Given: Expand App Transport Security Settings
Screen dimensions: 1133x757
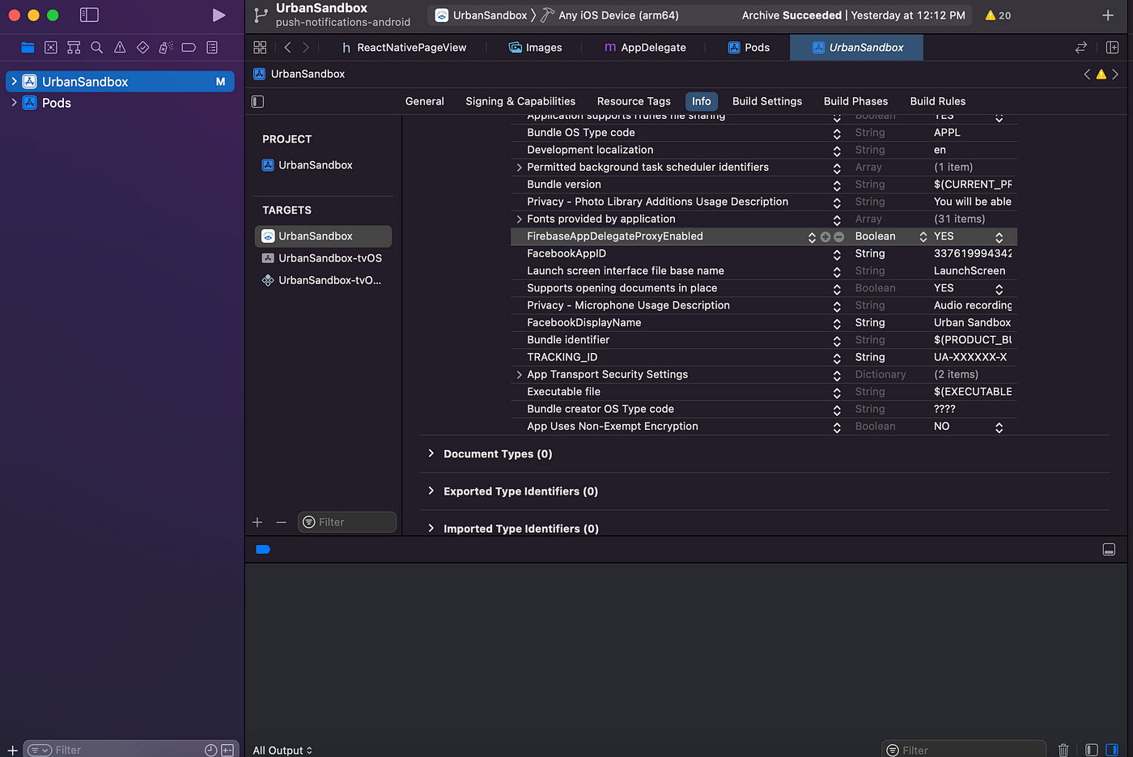Looking at the screenshot, I should [x=519, y=375].
